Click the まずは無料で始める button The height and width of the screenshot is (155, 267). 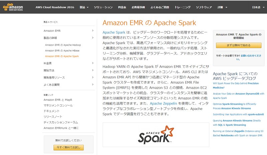[239, 45]
